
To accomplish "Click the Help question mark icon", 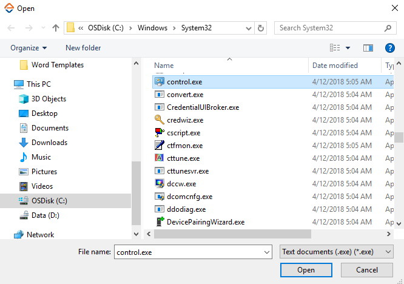I will coord(390,48).
